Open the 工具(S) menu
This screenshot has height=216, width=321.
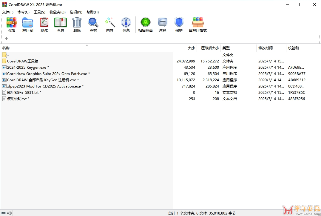(39, 12)
